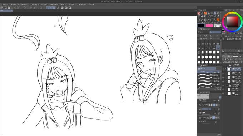Select the 用紙 paper layer thumbnail
The height and width of the screenshot is (136, 243).
point(229,94)
